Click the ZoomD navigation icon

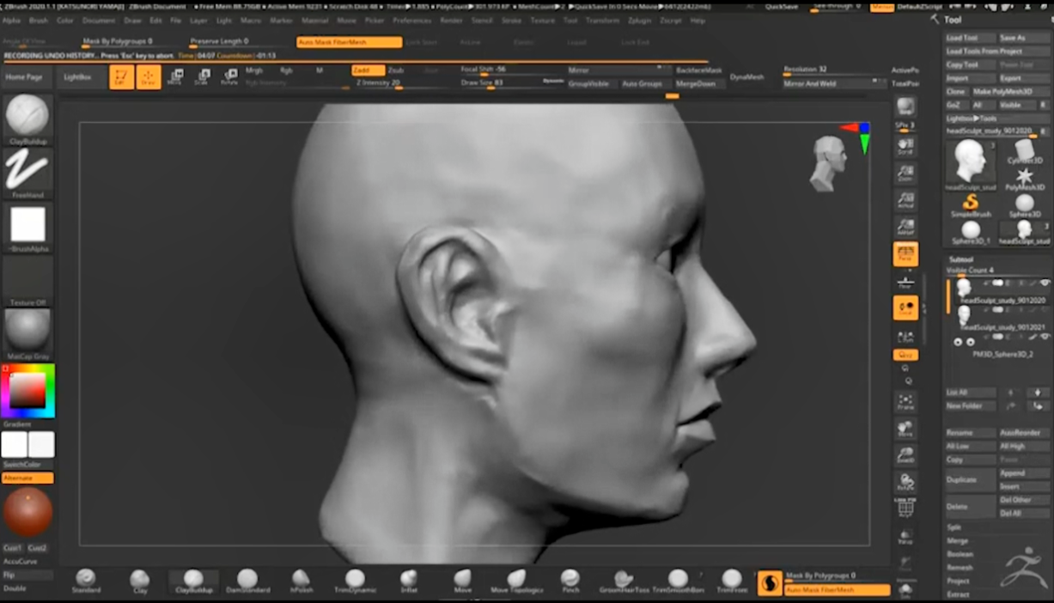(x=905, y=454)
